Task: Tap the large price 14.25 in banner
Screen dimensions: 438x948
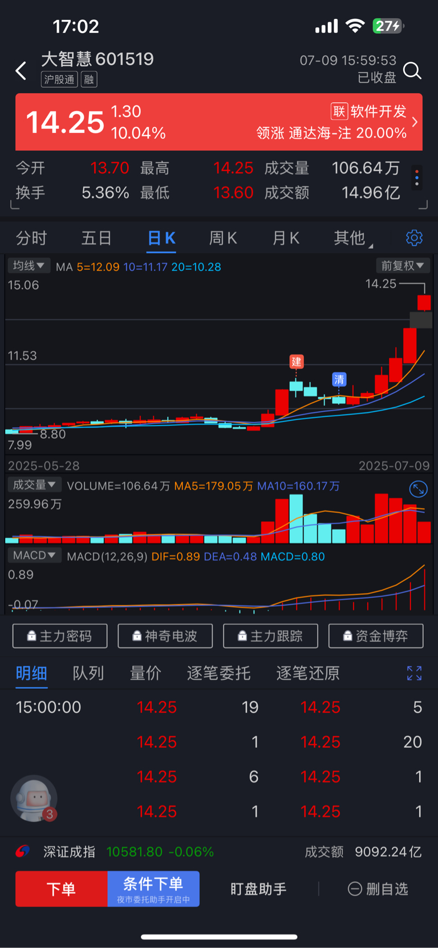Action: tap(65, 122)
